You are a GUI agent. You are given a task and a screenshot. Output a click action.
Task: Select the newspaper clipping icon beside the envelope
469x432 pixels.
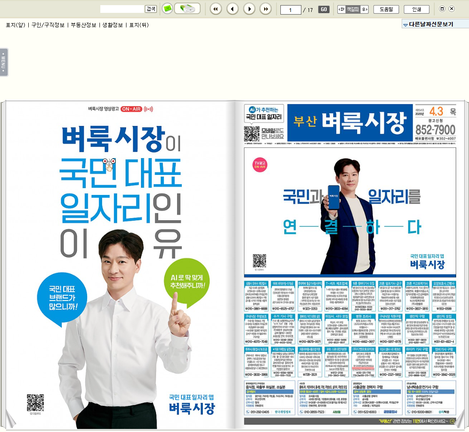tap(186, 8)
